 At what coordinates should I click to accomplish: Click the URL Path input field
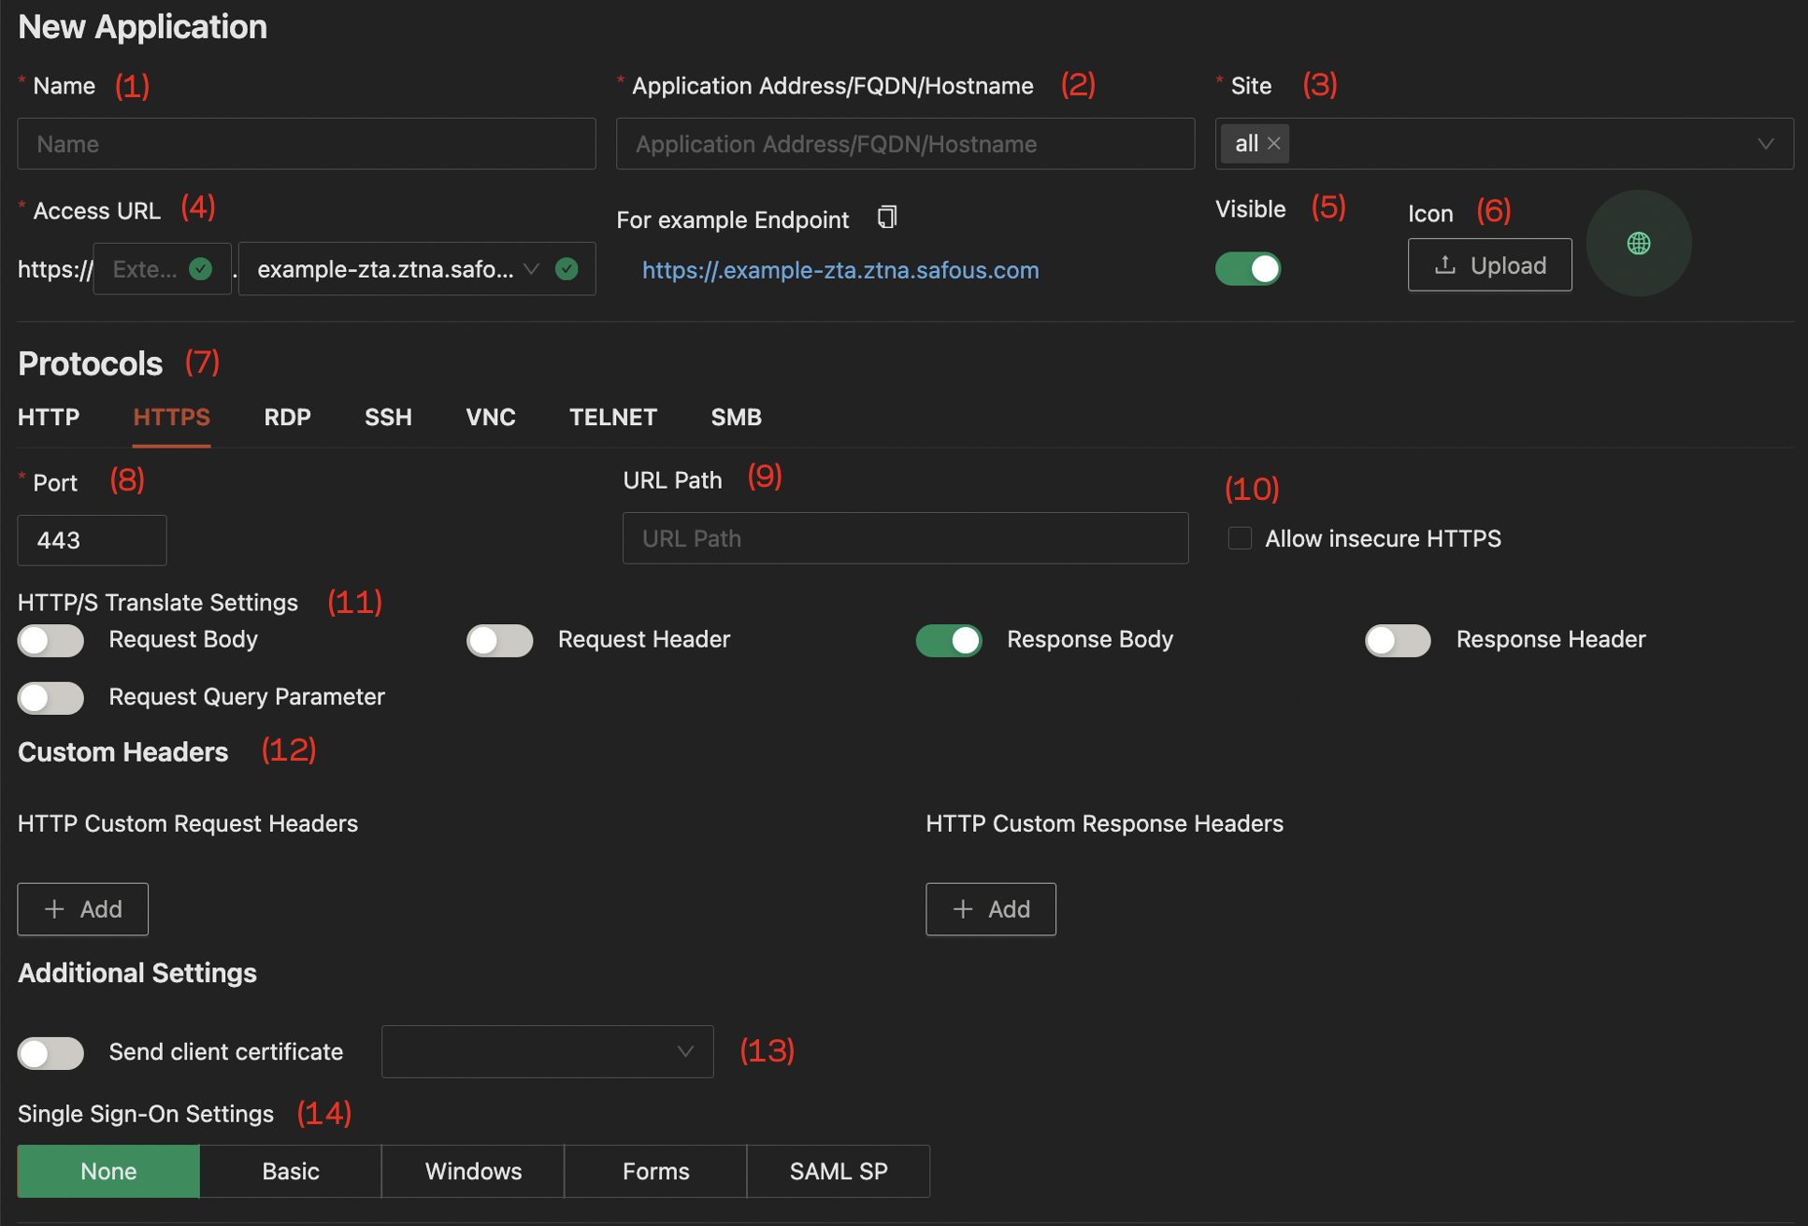906,538
